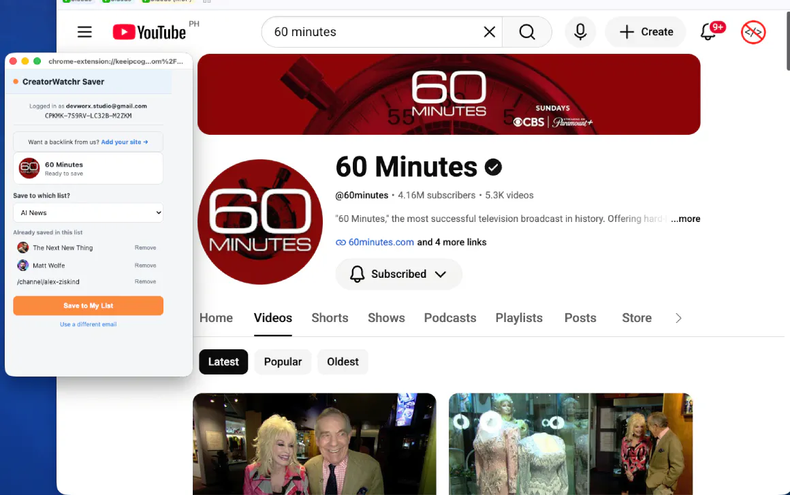Go to the Posts tab
Viewport: 790px width, 495px height.
(x=580, y=318)
